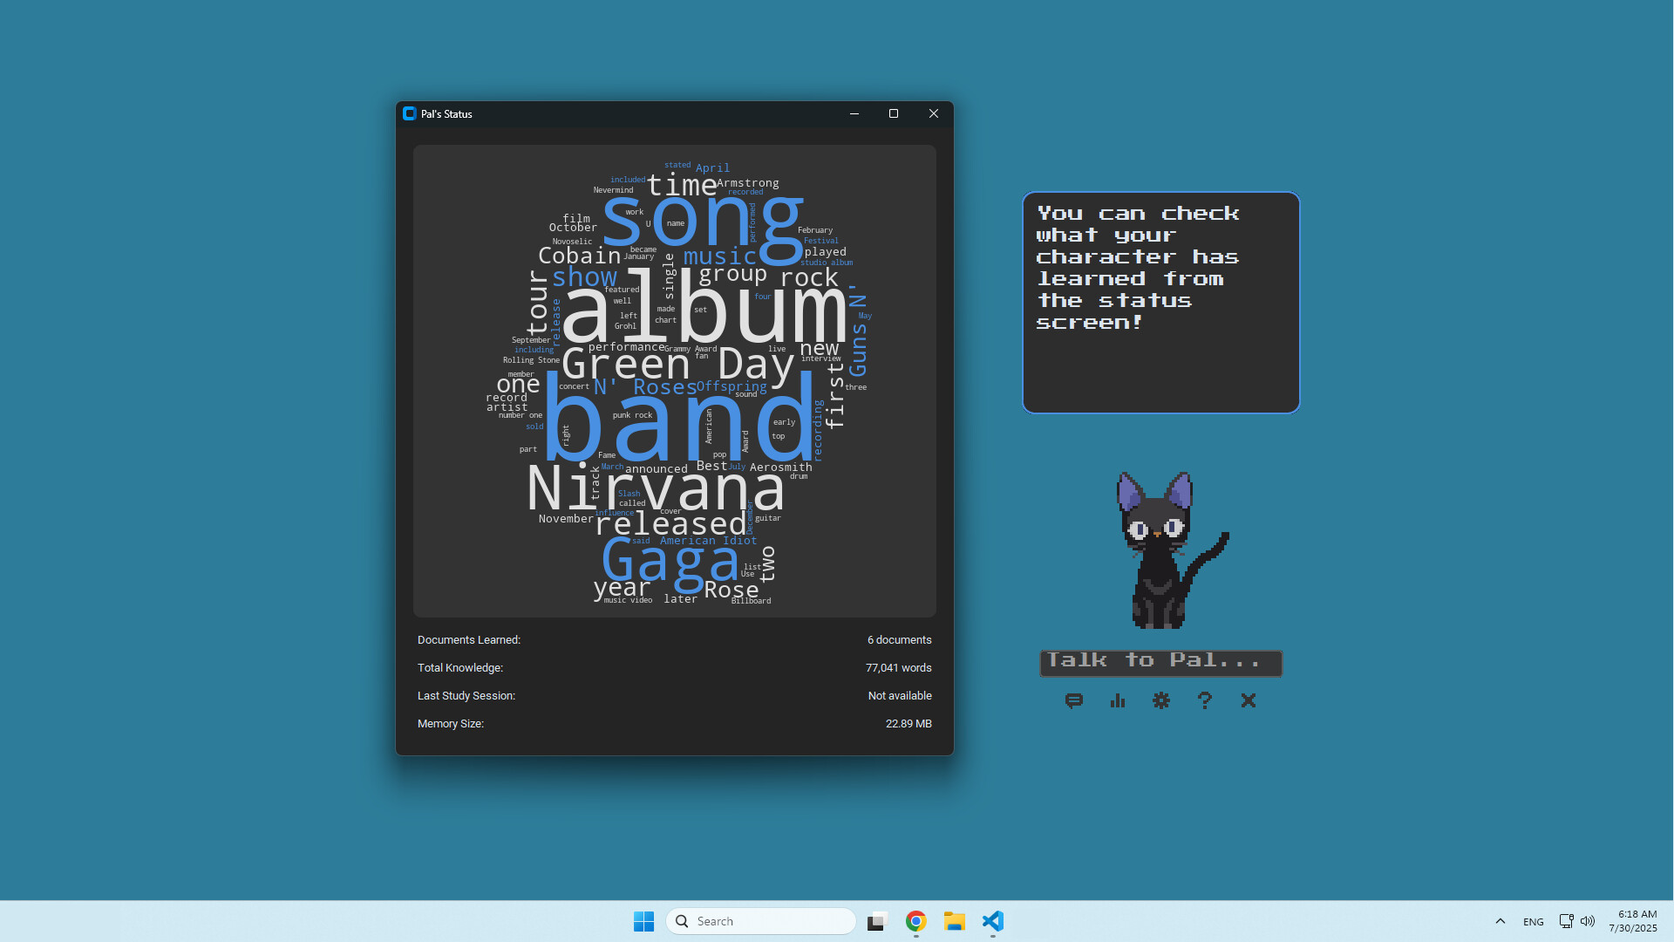Open the clock and date in the system tray
This screenshot has width=1674, height=942.
(1632, 920)
